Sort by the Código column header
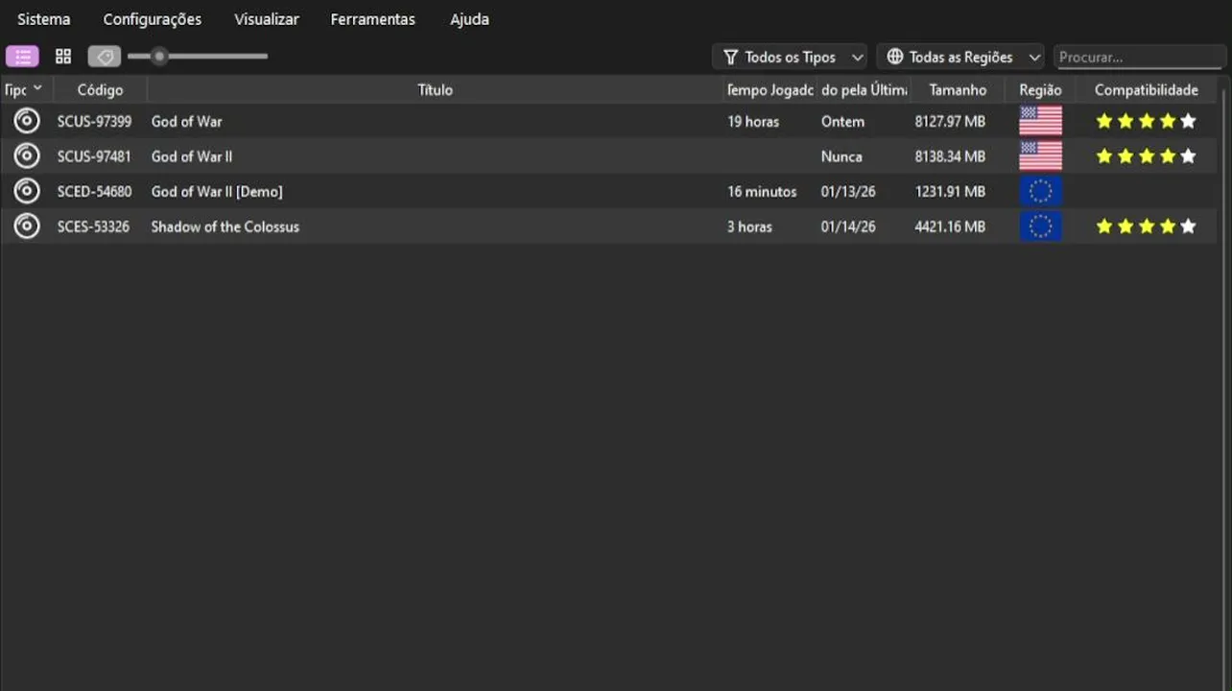1232x691 pixels. pyautogui.click(x=100, y=89)
